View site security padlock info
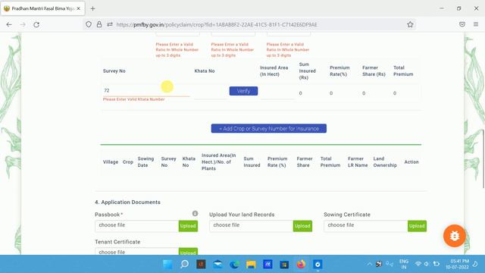Viewport: 485px width, 273px height. pyautogui.click(x=99, y=24)
